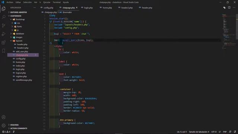Open the Explorer view in activity bar
238x134 pixels.
click(x=3, y=9)
